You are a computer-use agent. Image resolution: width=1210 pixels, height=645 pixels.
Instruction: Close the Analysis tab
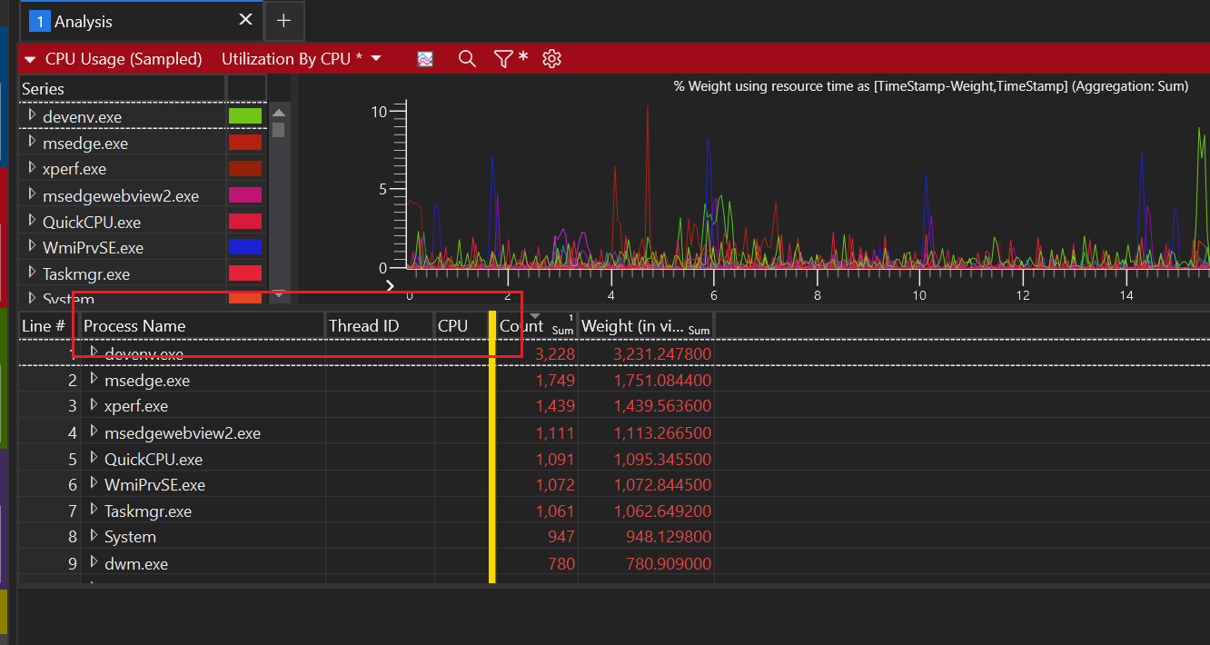(245, 20)
